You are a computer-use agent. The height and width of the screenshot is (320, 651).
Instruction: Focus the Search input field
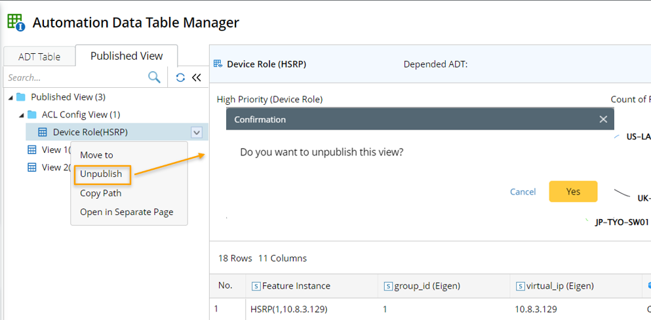pyautogui.click(x=75, y=77)
